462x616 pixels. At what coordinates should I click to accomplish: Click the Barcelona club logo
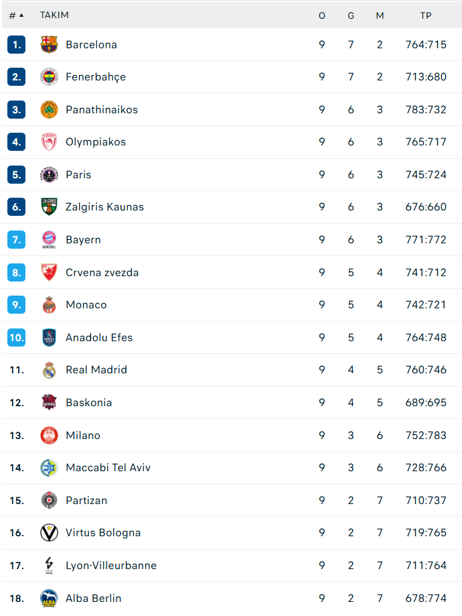coord(49,44)
